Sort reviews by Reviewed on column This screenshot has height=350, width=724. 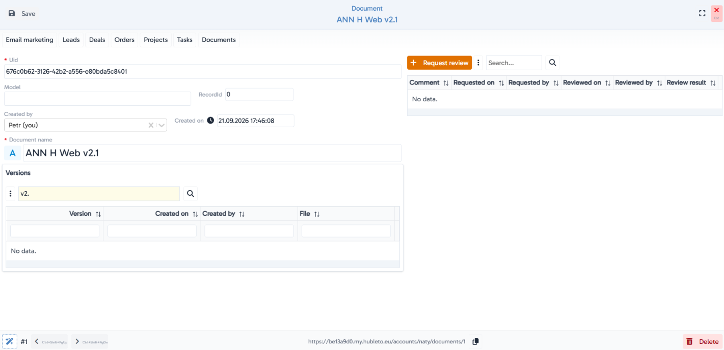tap(608, 83)
